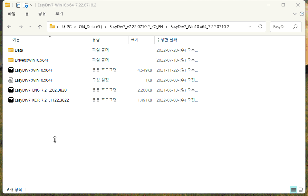This screenshot has height=196, width=308.
Task: Select the EasyDrv7(Win10.x64) application icon
Action: [x=11, y=70]
